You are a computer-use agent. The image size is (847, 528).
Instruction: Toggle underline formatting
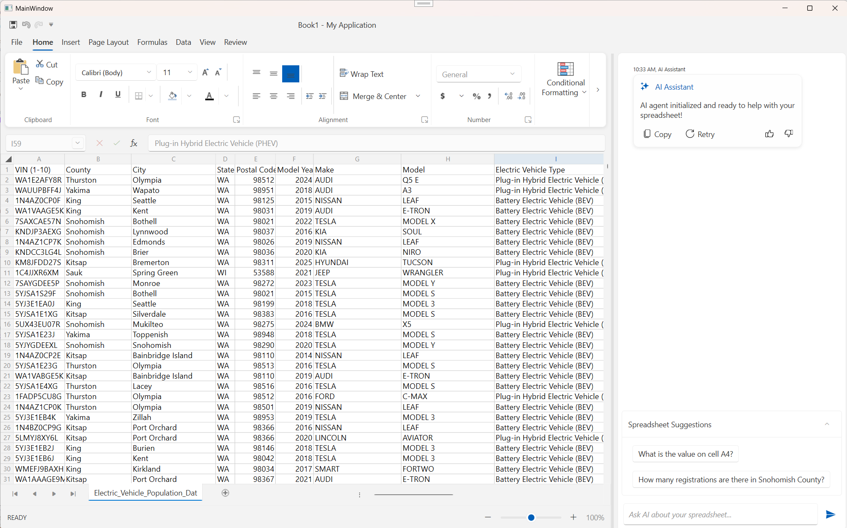click(118, 94)
